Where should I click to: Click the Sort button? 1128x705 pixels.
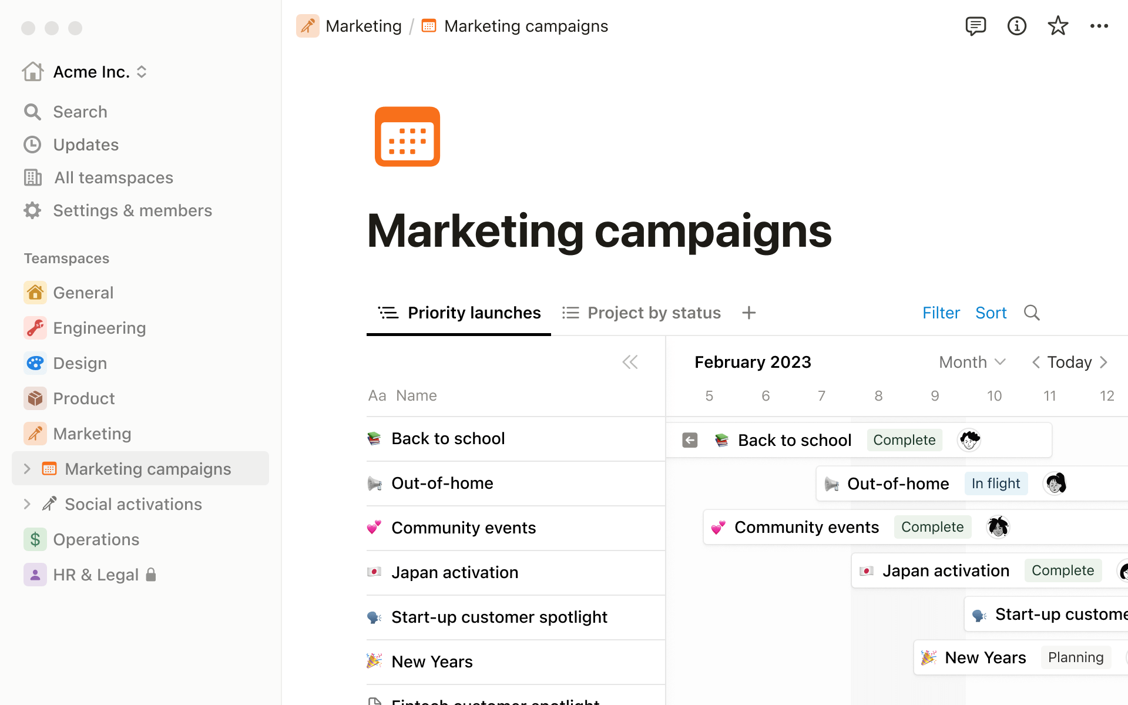point(991,313)
